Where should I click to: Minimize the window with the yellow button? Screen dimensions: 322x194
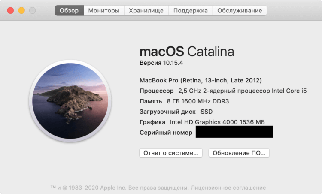tap(21, 10)
